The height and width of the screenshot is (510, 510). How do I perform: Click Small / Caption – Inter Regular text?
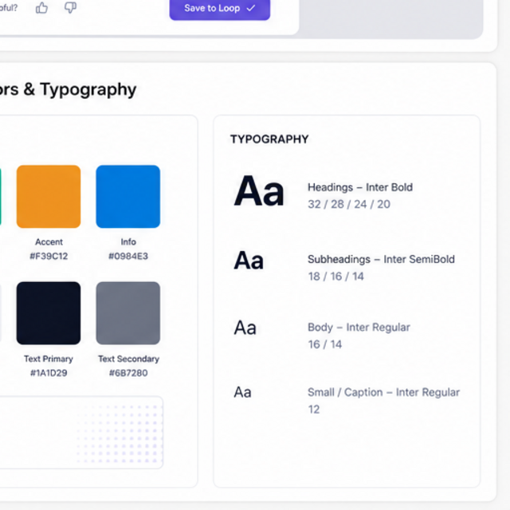coord(384,392)
